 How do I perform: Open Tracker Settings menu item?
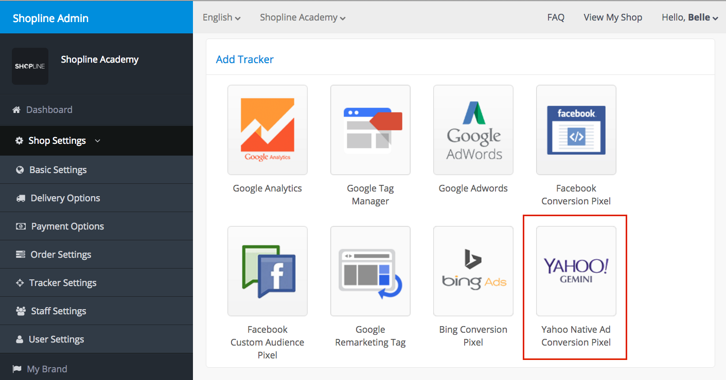coord(96,283)
